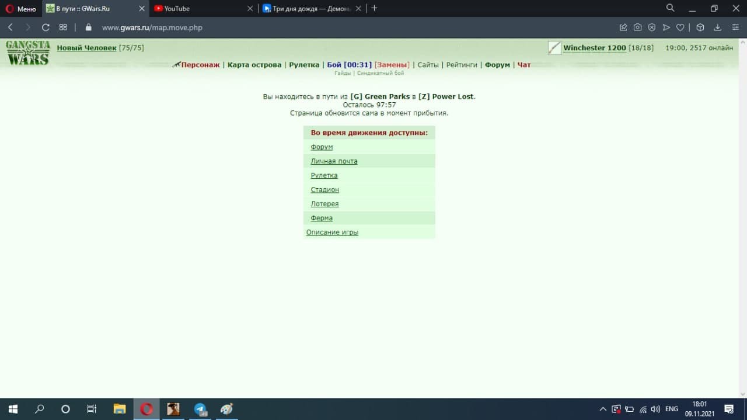Click the [G] Green Parks text
Screen dimensions: 747x420
click(380, 96)
